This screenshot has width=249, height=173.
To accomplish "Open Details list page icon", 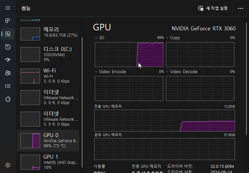I will click(x=8, y=86).
